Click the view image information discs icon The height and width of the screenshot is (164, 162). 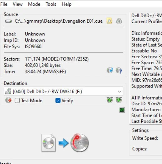(119, 21)
